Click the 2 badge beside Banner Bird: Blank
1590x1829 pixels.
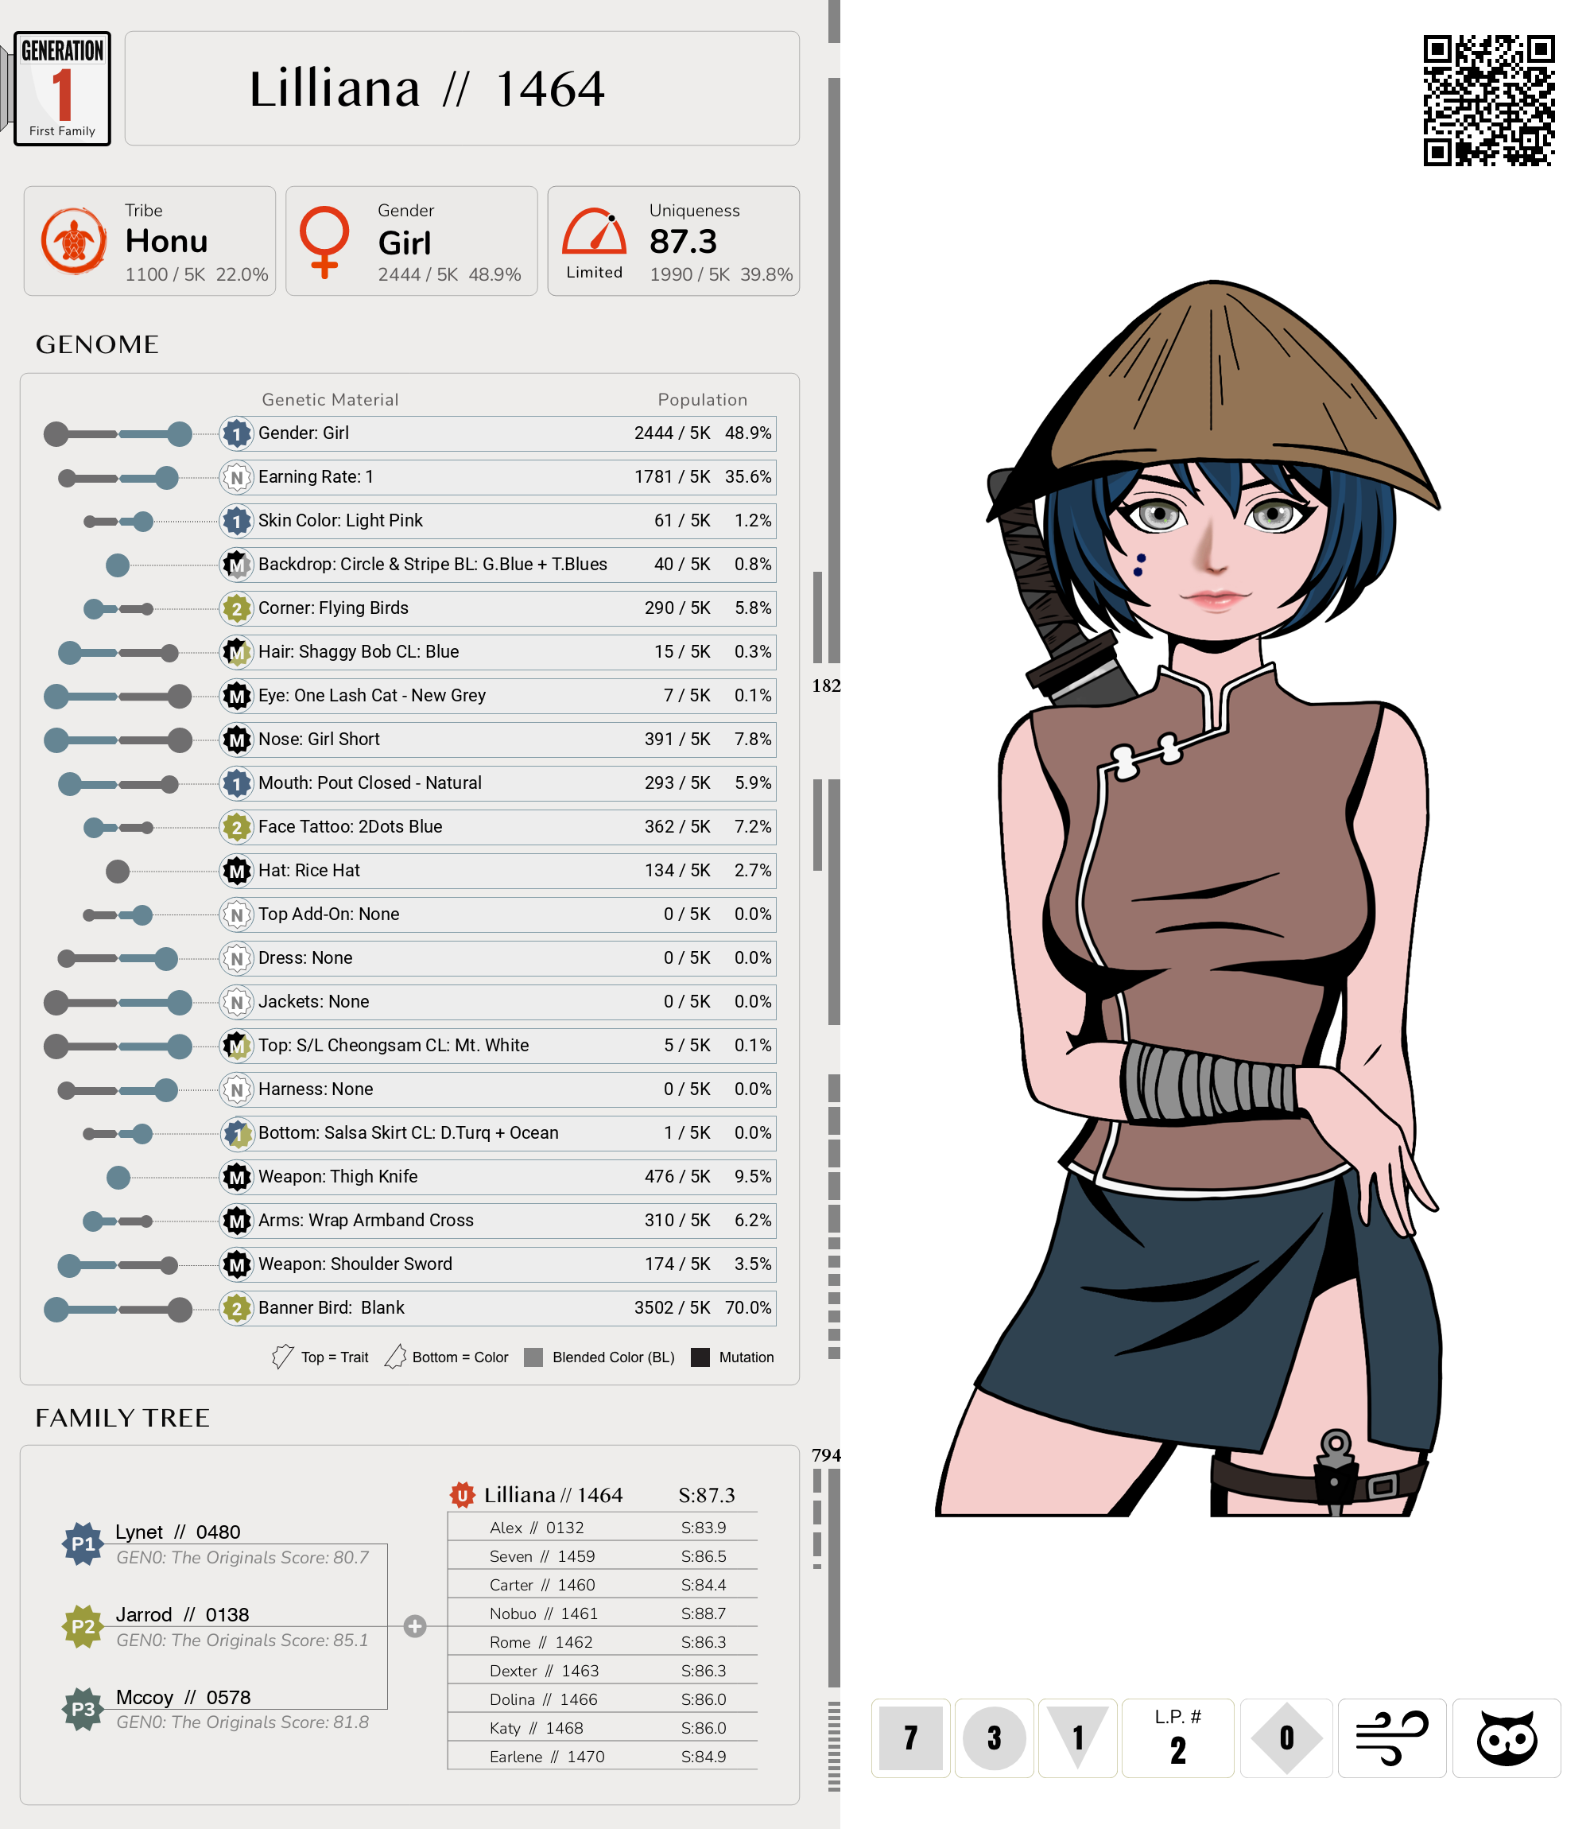236,1308
